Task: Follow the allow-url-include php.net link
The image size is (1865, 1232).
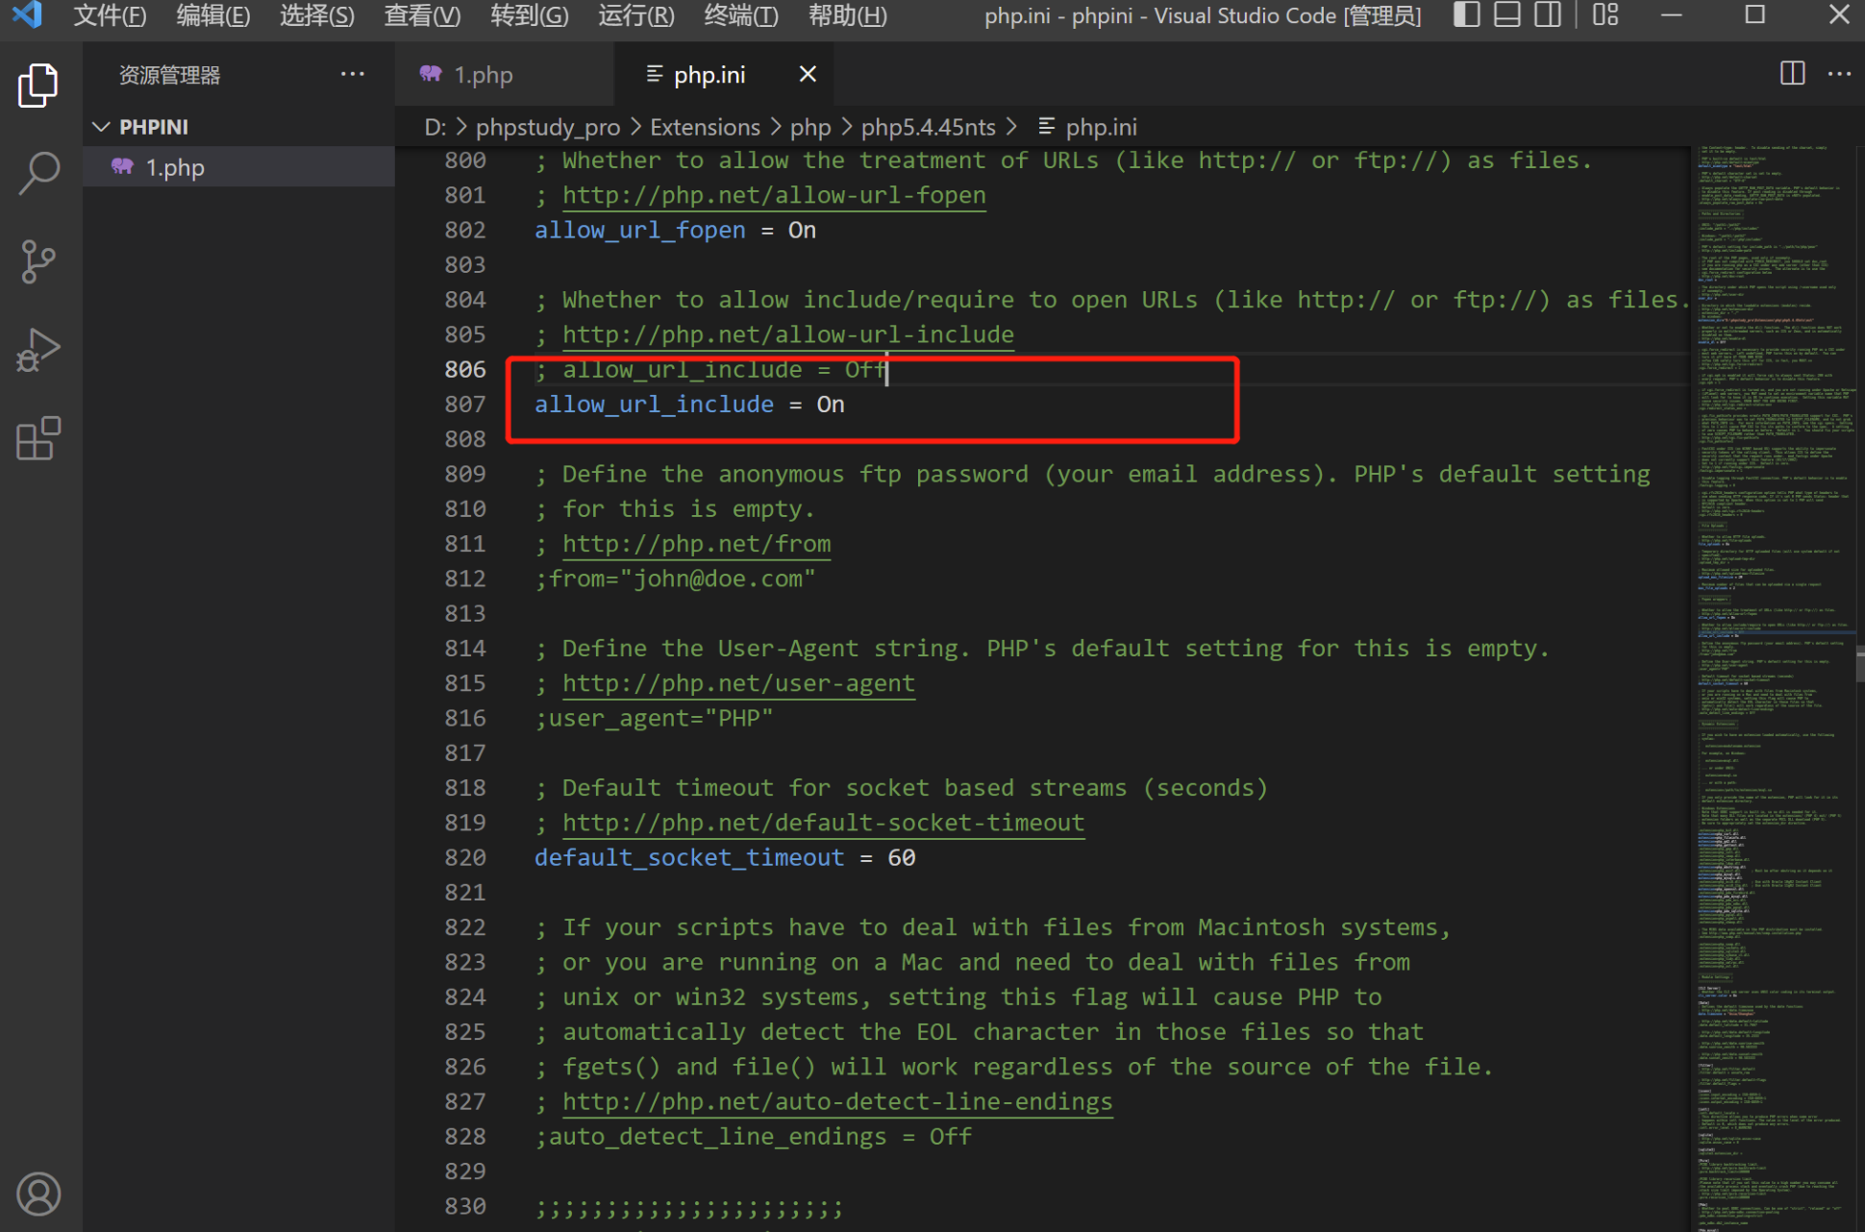Action: 788,334
